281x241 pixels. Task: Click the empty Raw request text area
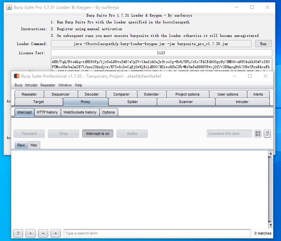coord(139,189)
